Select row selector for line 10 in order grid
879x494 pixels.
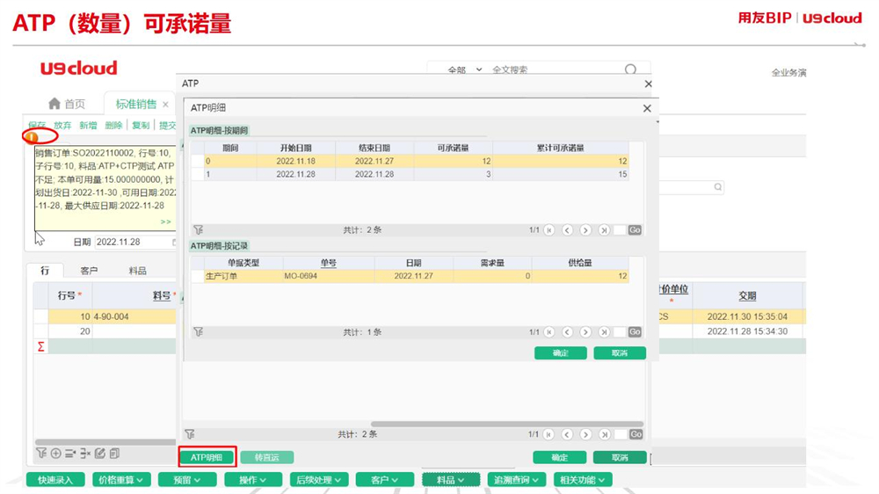click(41, 316)
